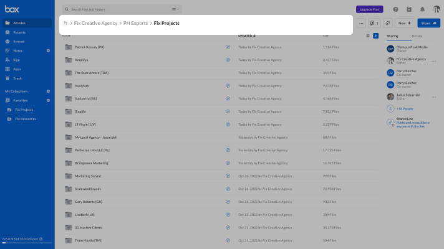Open options for Fix Creative Agency collaborator
Image resolution: width=444 pixels, height=249 pixels.
click(x=433, y=61)
